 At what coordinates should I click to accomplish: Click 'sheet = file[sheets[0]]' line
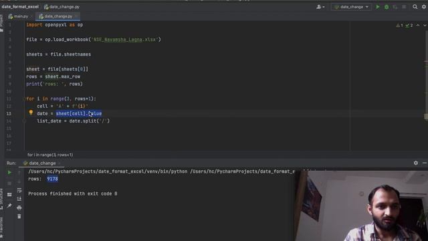(x=57, y=70)
